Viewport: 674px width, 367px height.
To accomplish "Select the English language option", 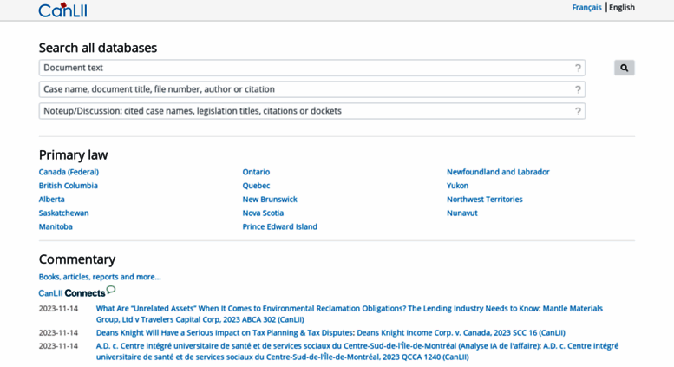I will click(x=622, y=7).
